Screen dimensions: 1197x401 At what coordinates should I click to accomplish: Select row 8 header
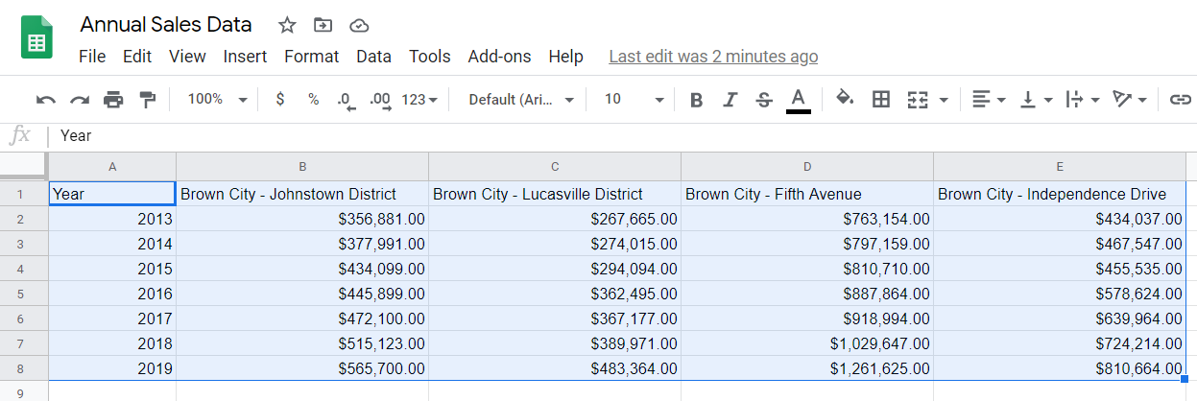[24, 368]
